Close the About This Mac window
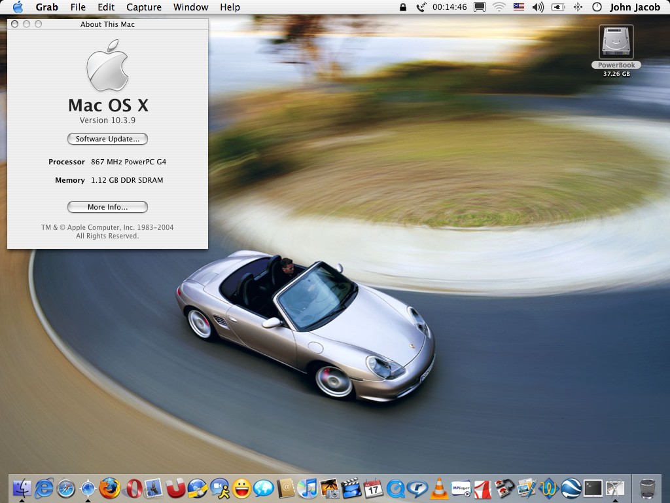 (x=15, y=24)
